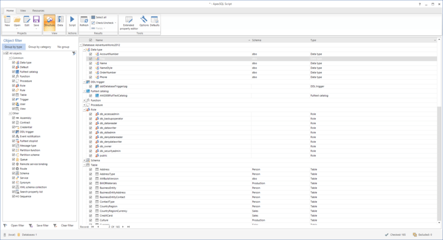
Task: Collapse the Other filter group
Action: pyautogui.click(x=10, y=113)
